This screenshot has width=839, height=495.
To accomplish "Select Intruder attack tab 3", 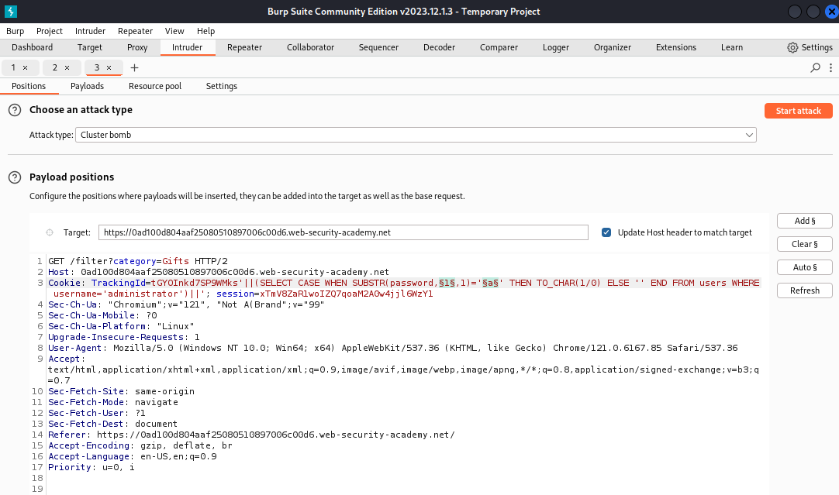I will [x=97, y=68].
